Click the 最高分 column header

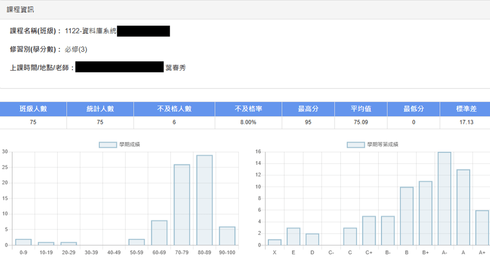[x=308, y=109]
